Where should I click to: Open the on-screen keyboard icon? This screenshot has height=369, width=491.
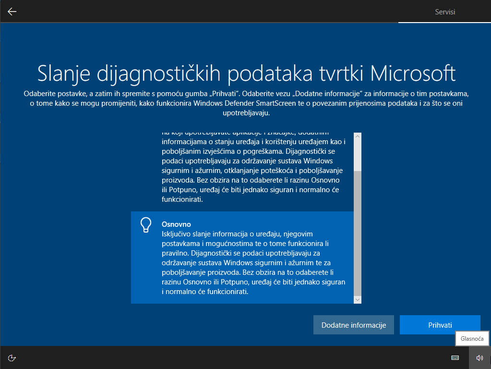455,358
